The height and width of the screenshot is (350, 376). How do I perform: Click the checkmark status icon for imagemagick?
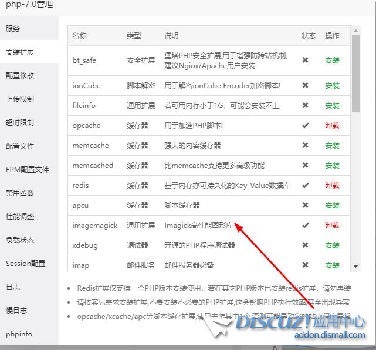click(305, 226)
